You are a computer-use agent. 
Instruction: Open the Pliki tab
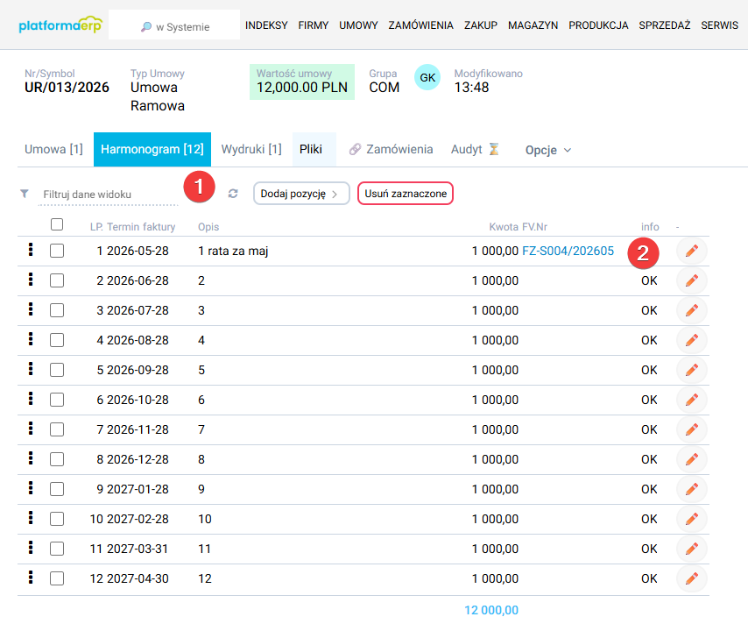coord(314,149)
